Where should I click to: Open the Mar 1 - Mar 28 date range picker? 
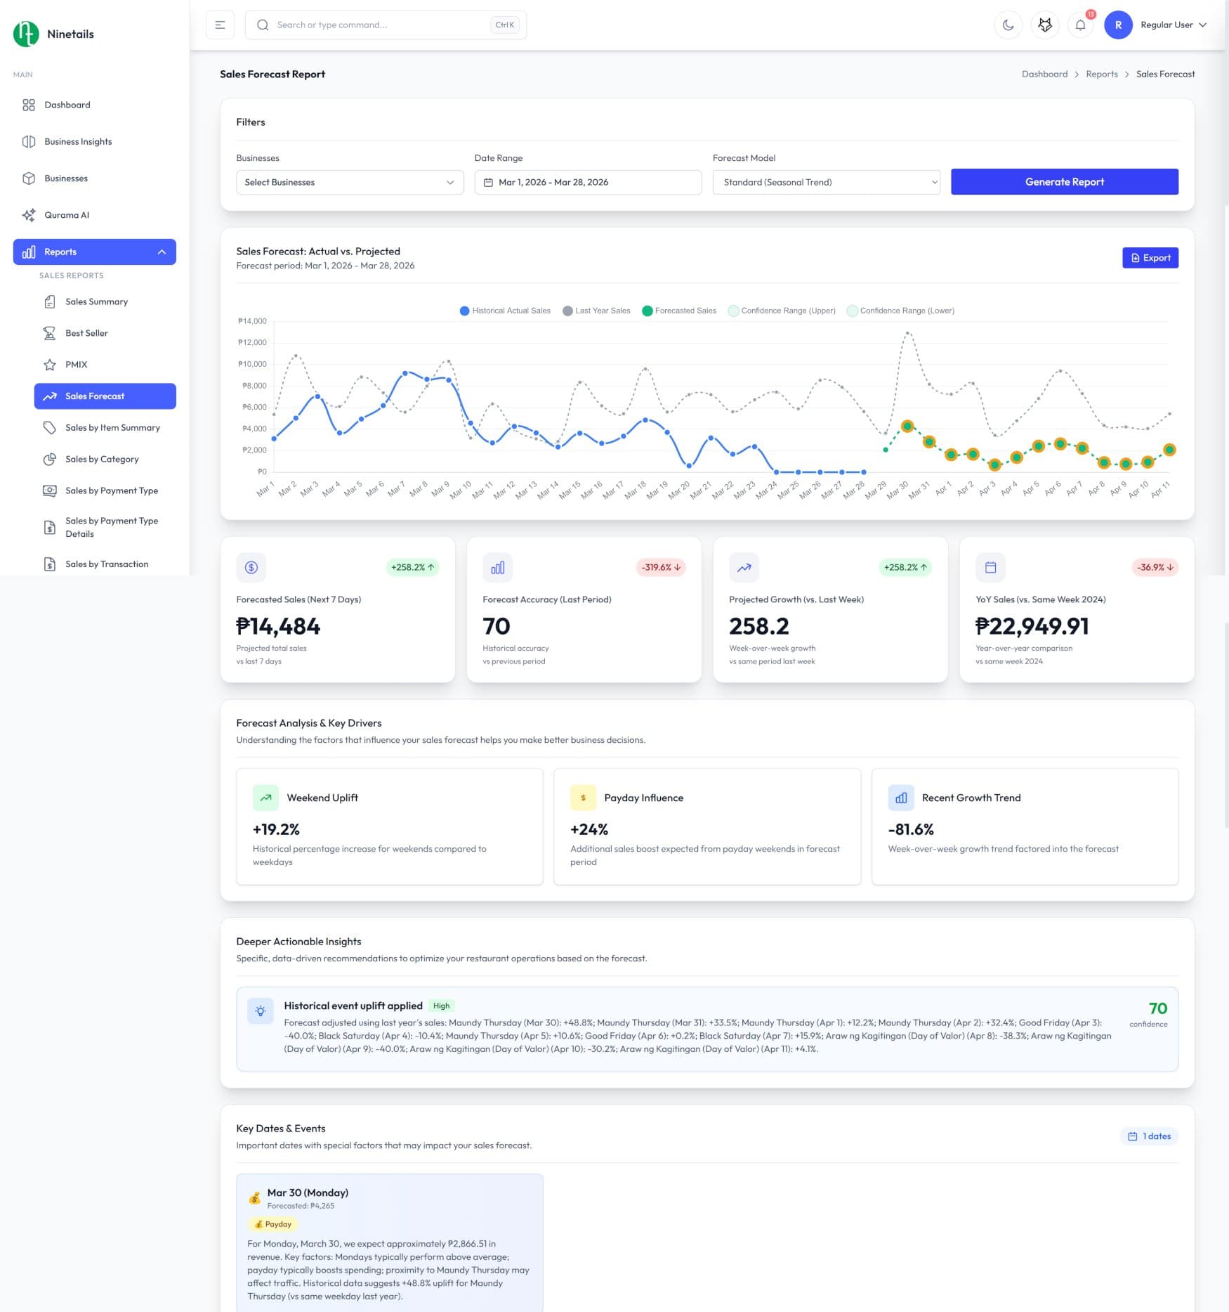coord(587,182)
